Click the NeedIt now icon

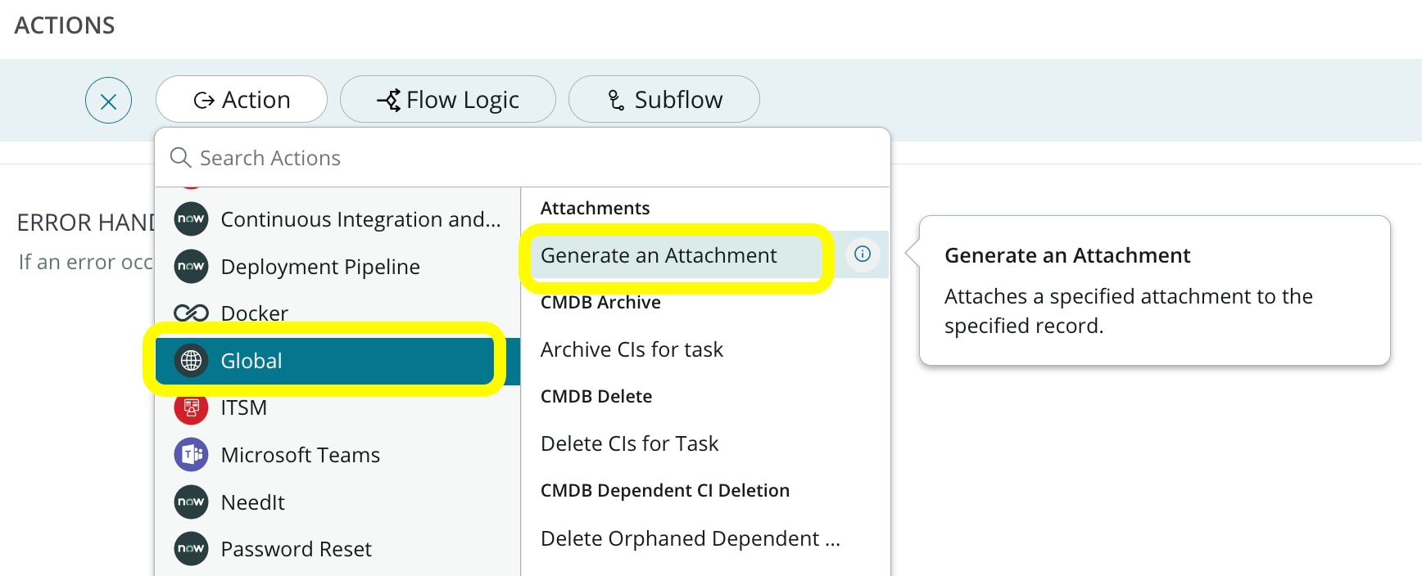[x=191, y=502]
